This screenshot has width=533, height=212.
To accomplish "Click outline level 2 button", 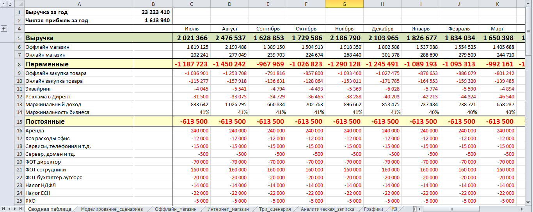I will [x=10, y=4].
